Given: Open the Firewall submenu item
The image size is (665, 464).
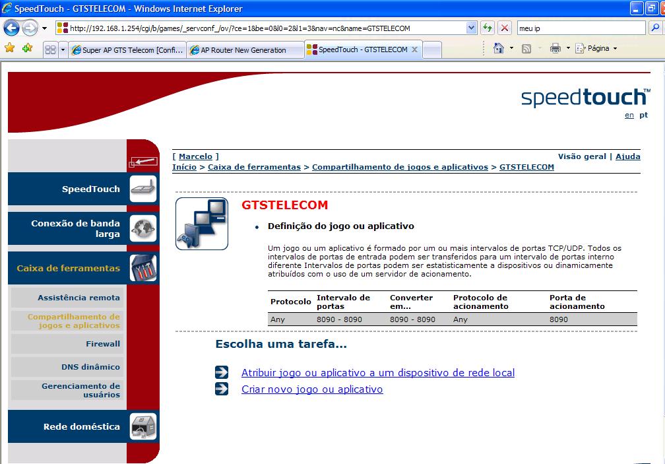Looking at the screenshot, I should pos(67,344).
